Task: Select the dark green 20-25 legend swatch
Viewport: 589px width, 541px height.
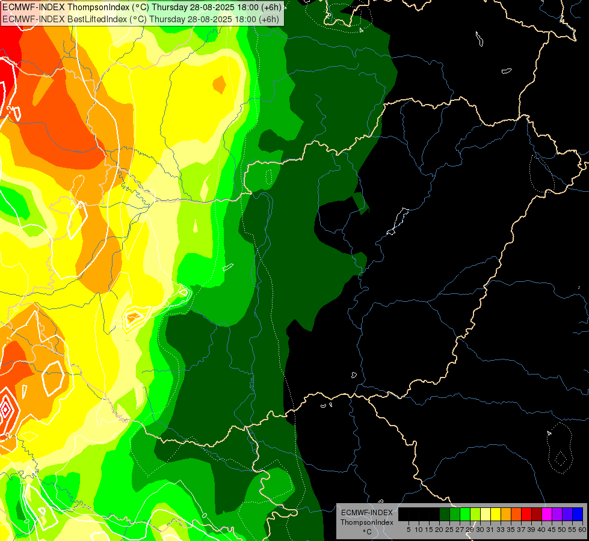Action: click(x=445, y=514)
